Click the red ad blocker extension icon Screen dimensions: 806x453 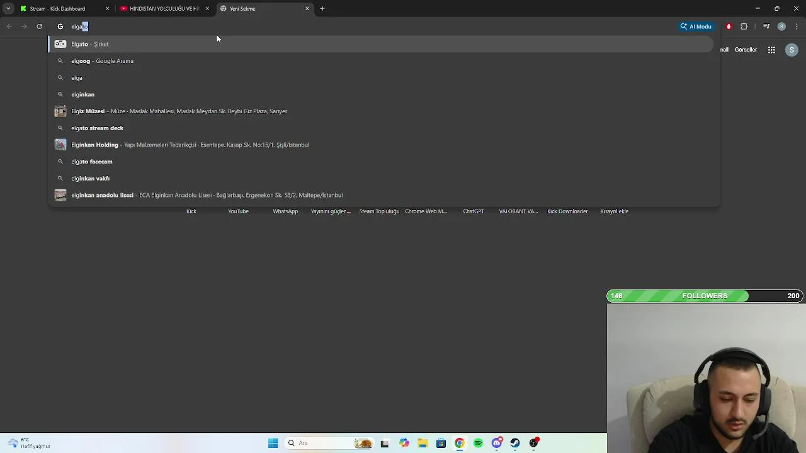[x=729, y=26]
